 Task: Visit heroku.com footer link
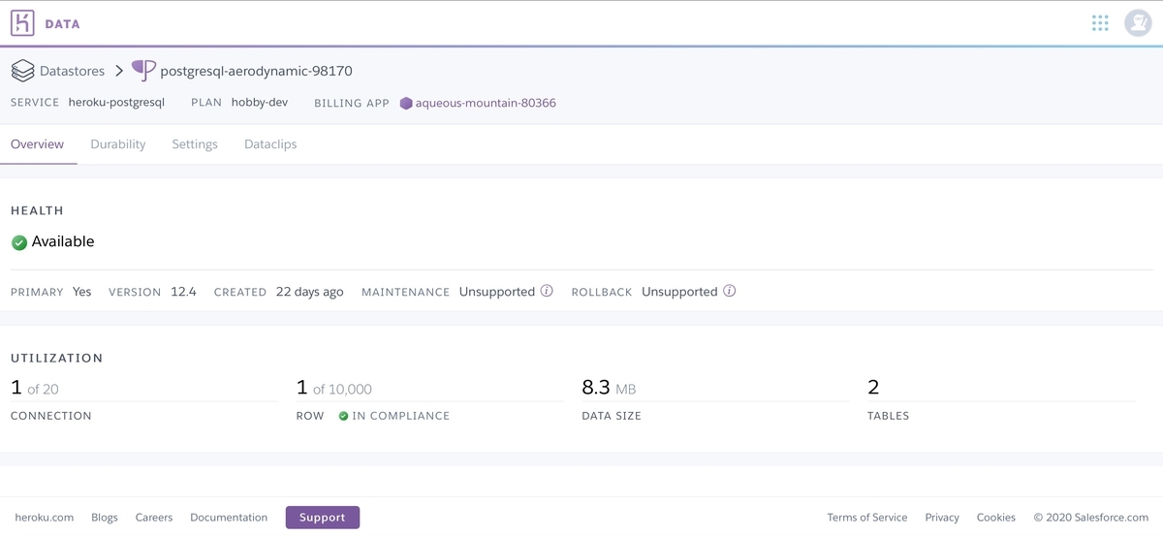[45, 518]
